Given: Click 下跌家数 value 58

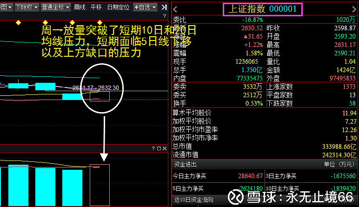Looking at the screenshot, I should [x=352, y=103].
